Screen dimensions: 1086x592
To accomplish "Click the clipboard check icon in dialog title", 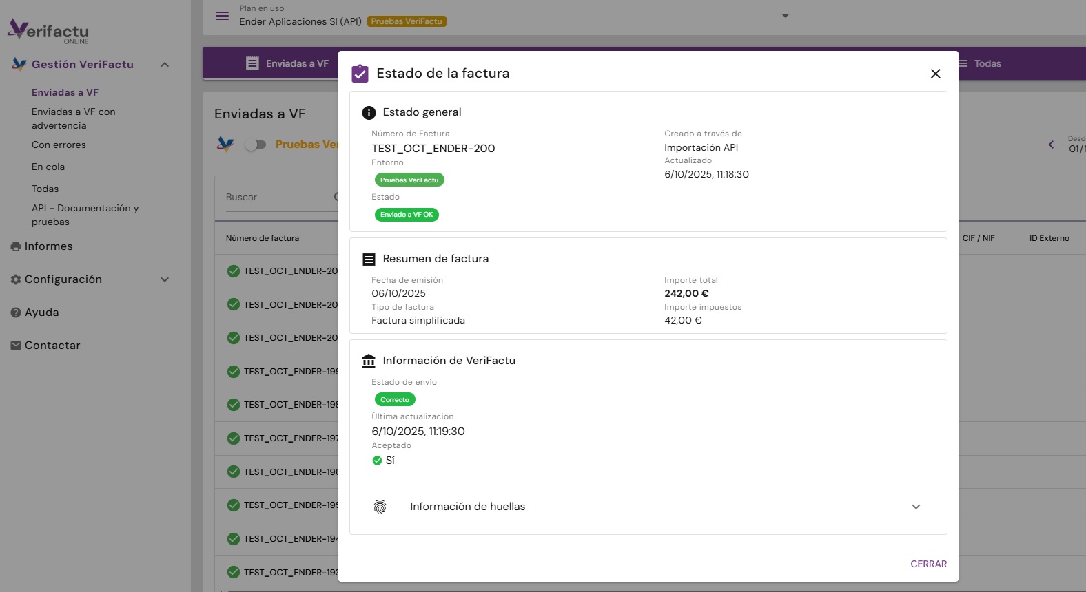I will pyautogui.click(x=360, y=74).
